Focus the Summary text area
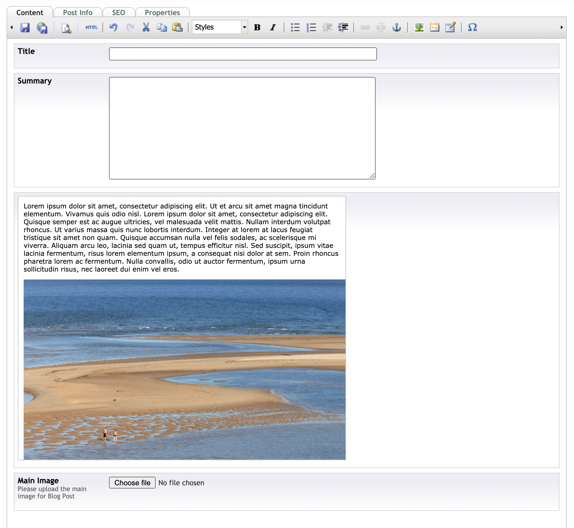The image size is (574, 528). 242,128
